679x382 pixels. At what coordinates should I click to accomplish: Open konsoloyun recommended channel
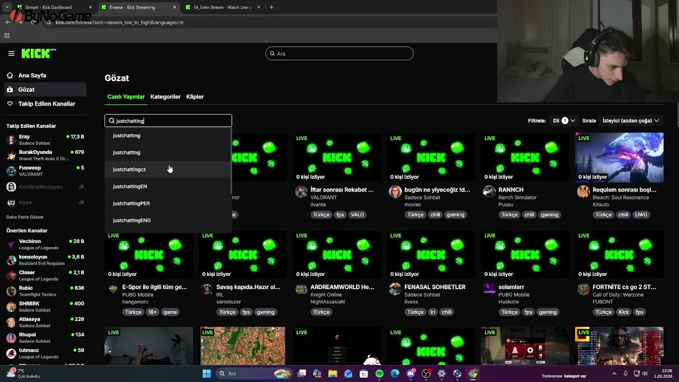point(45,260)
